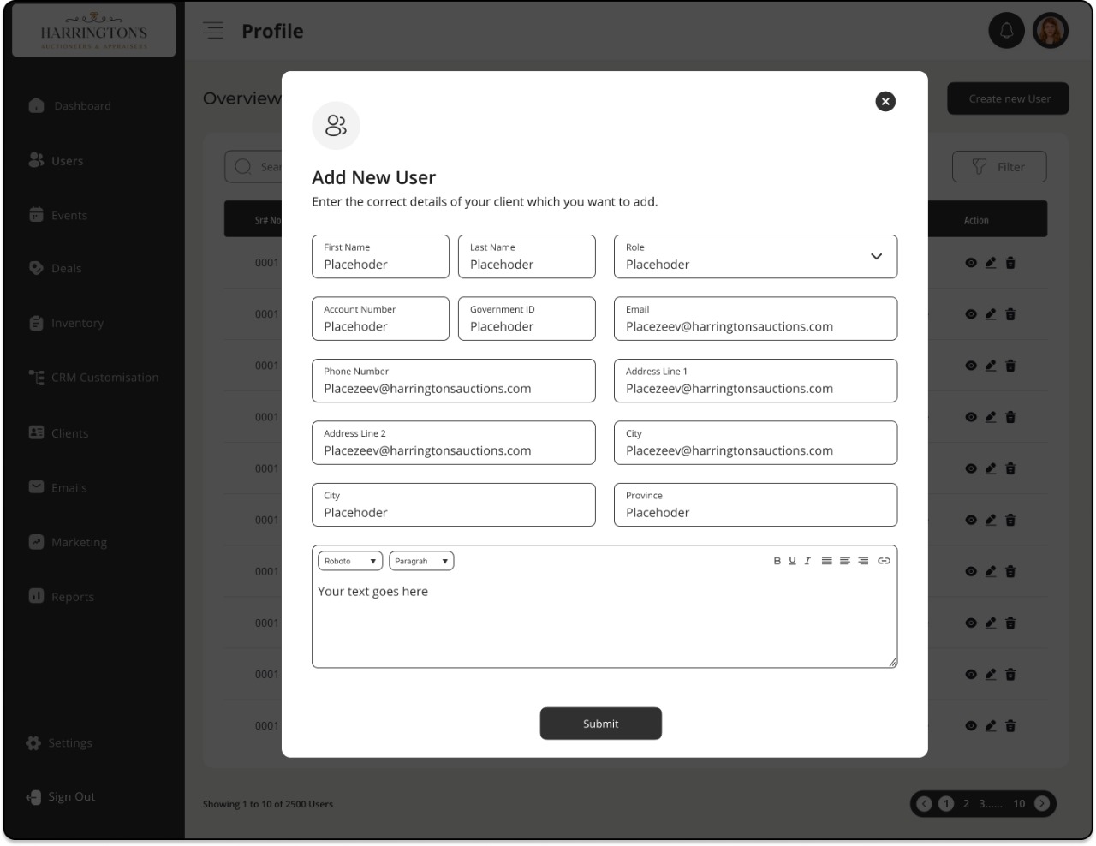
Task: Click the Create new User button
Action: (1009, 98)
